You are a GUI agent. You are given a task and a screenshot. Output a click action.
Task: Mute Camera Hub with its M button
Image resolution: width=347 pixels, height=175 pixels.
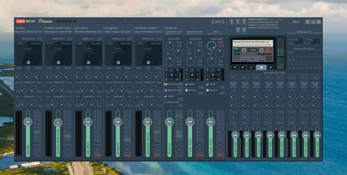(182, 105)
